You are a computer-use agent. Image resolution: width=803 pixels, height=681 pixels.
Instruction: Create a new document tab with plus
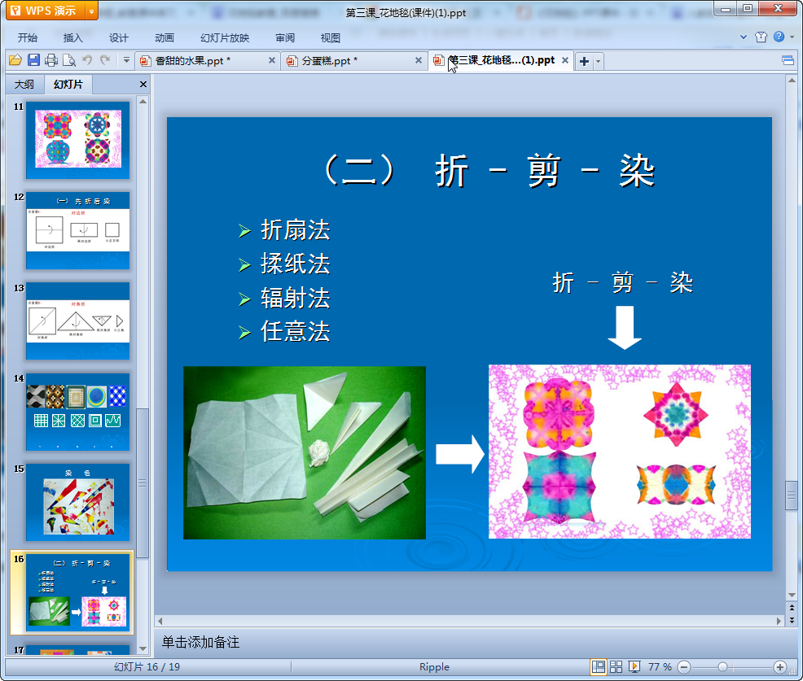[x=584, y=61]
